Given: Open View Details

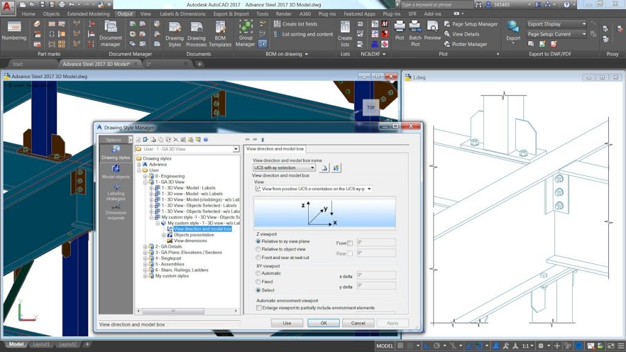Looking at the screenshot, I should pos(462,34).
